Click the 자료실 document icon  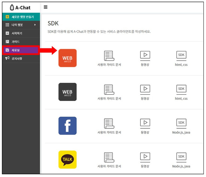tap(7, 50)
